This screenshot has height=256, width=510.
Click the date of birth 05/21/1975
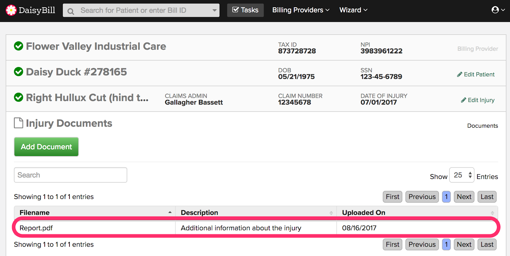296,77
